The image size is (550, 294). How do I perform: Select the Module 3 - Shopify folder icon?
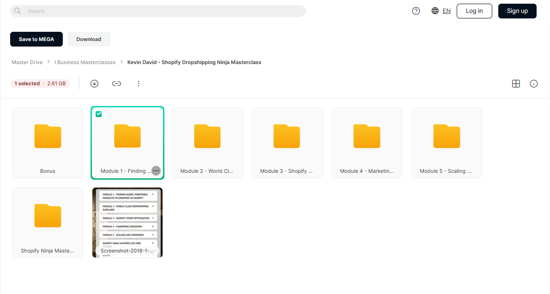click(287, 136)
